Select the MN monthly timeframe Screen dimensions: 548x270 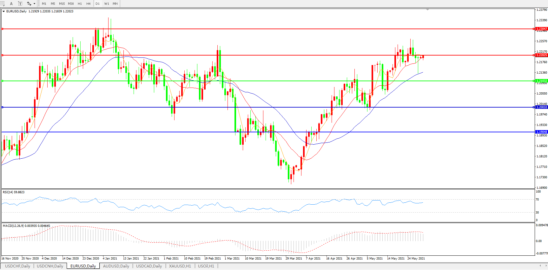point(115,4)
